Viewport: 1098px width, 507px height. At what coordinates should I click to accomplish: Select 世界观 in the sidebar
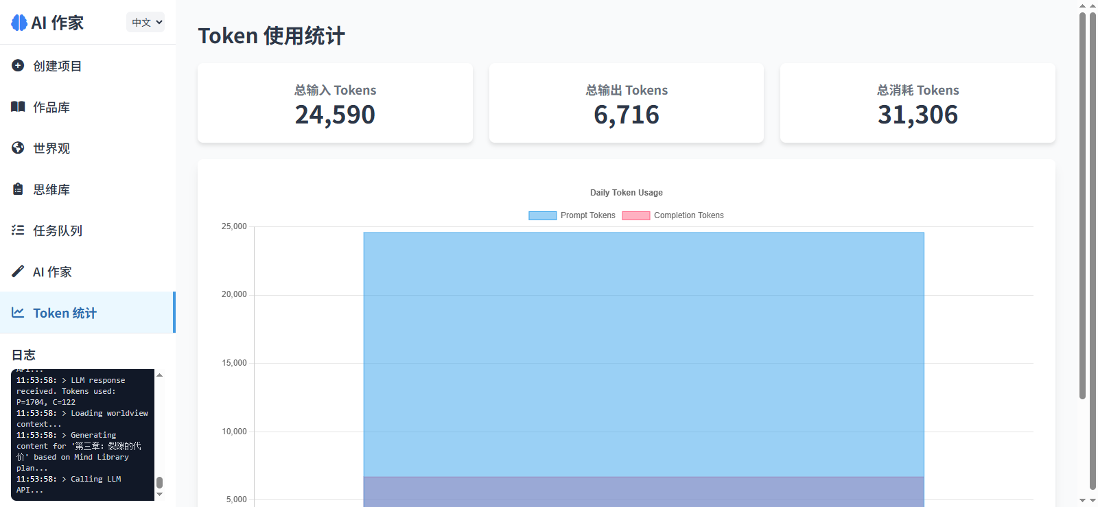tap(88, 148)
